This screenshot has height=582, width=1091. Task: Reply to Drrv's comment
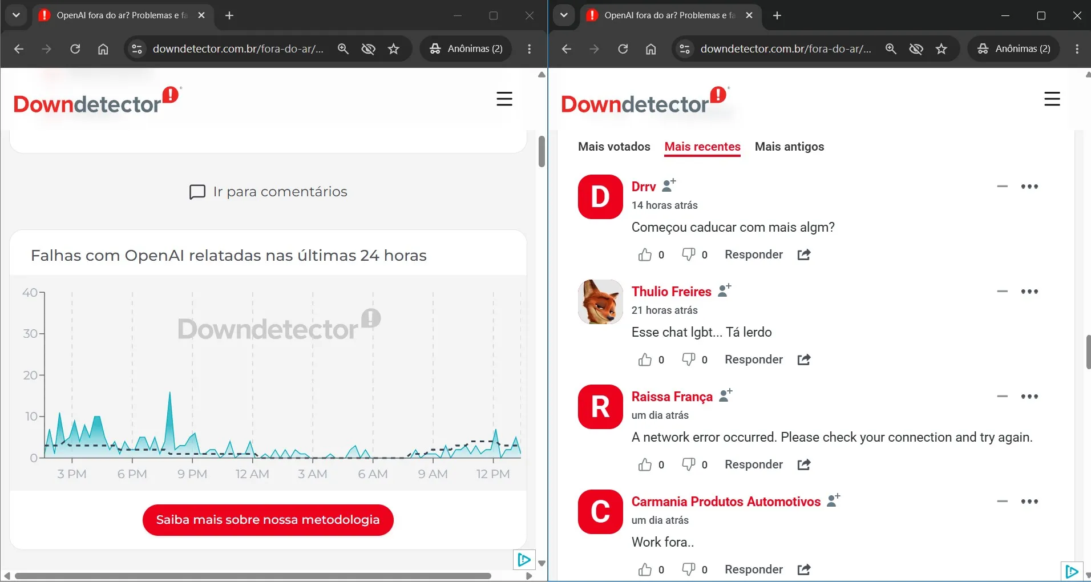(754, 254)
